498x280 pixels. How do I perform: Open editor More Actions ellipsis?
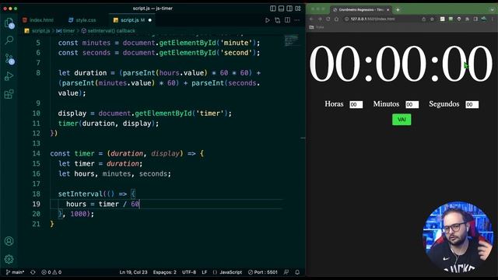(297, 20)
